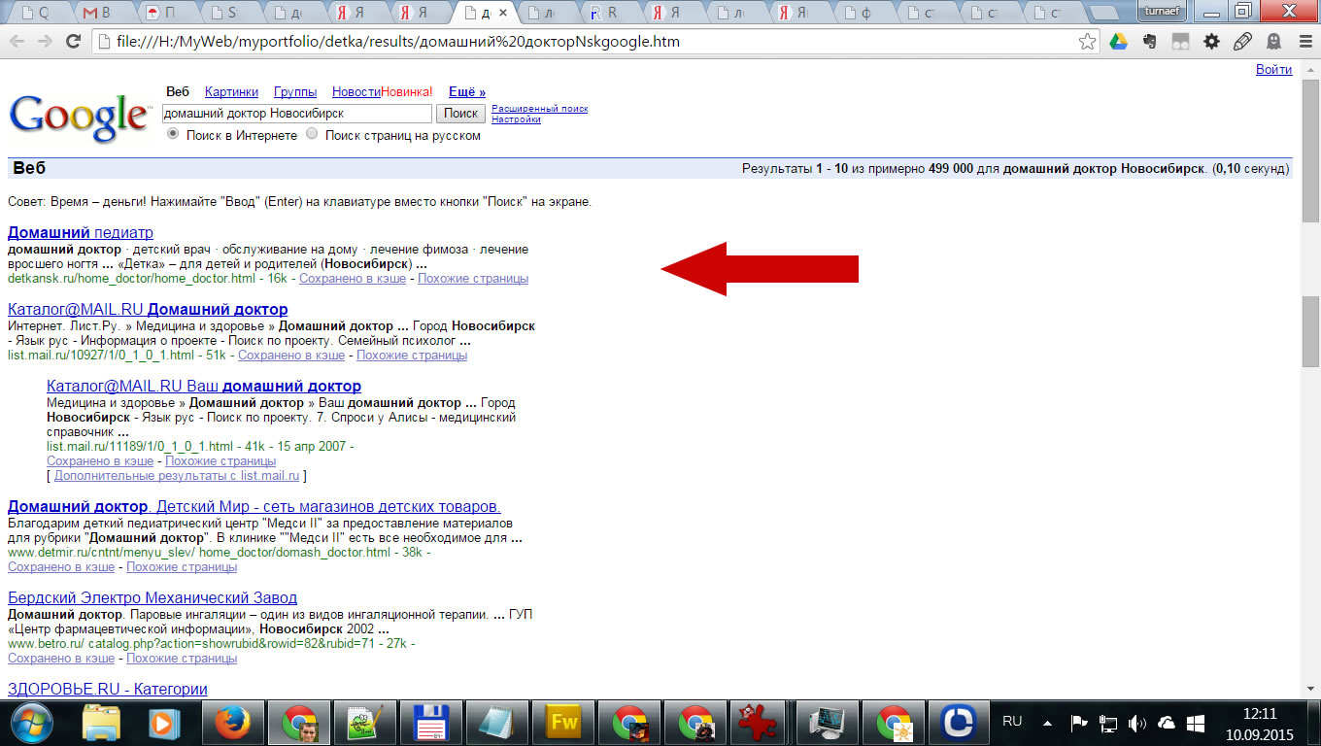Click 'Похожие страницы' for detkansk.ru result

pyautogui.click(x=473, y=279)
